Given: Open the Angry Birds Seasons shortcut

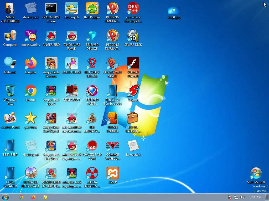Looking at the screenshot, I should pyautogui.click(x=51, y=67).
